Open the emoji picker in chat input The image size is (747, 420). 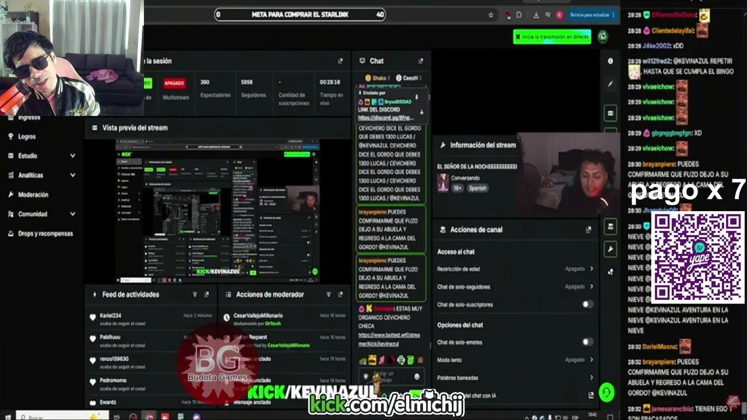pos(417,376)
